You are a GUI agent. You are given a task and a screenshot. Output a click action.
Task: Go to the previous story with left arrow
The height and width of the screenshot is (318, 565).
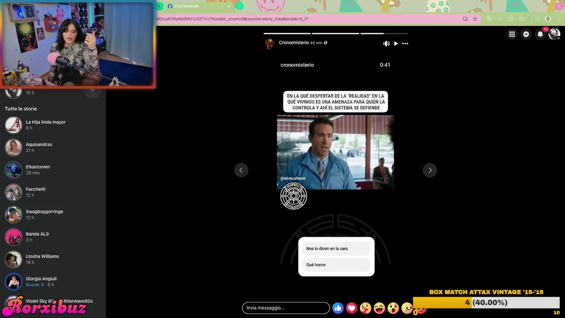241,170
